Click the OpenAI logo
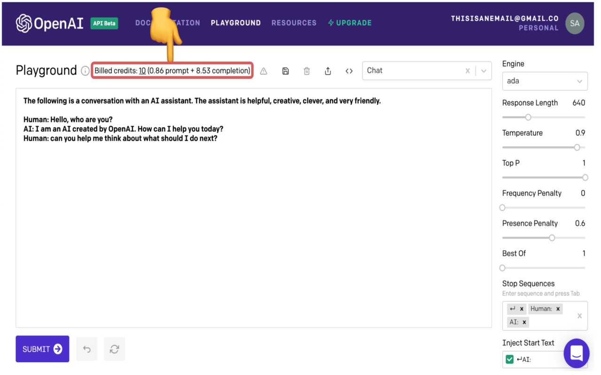 pos(50,23)
